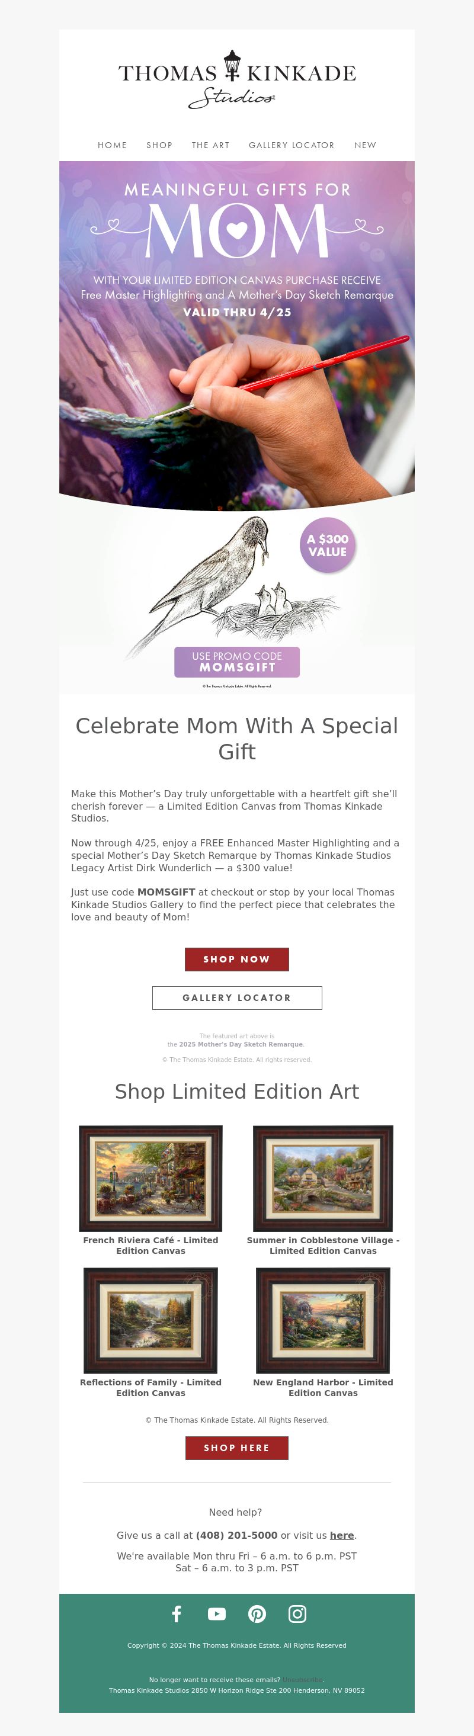
Task: Click the outlined GALLERY LOCATOR button
Action: (236, 997)
